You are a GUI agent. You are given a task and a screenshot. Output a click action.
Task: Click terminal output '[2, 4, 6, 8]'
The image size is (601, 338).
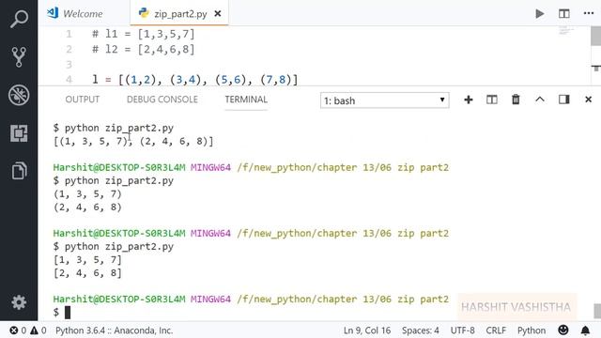tap(87, 273)
